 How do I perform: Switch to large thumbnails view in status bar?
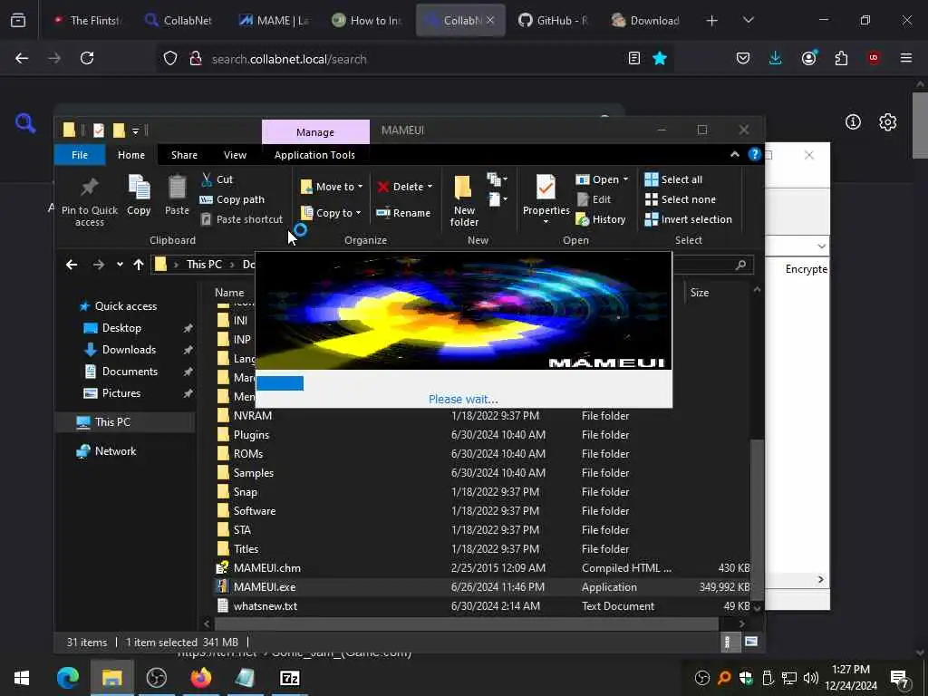(x=751, y=642)
